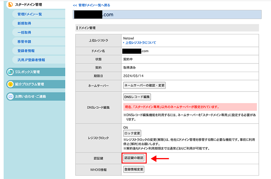
Task: Click the 管理ドメイン一覧へ戻る link
Action: point(91,5)
